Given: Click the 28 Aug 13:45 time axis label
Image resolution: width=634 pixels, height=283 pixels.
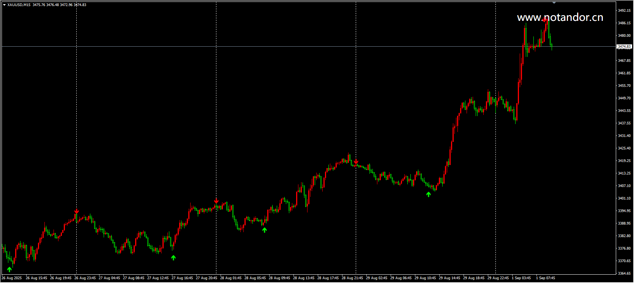Looking at the screenshot, I should (x=304, y=278).
